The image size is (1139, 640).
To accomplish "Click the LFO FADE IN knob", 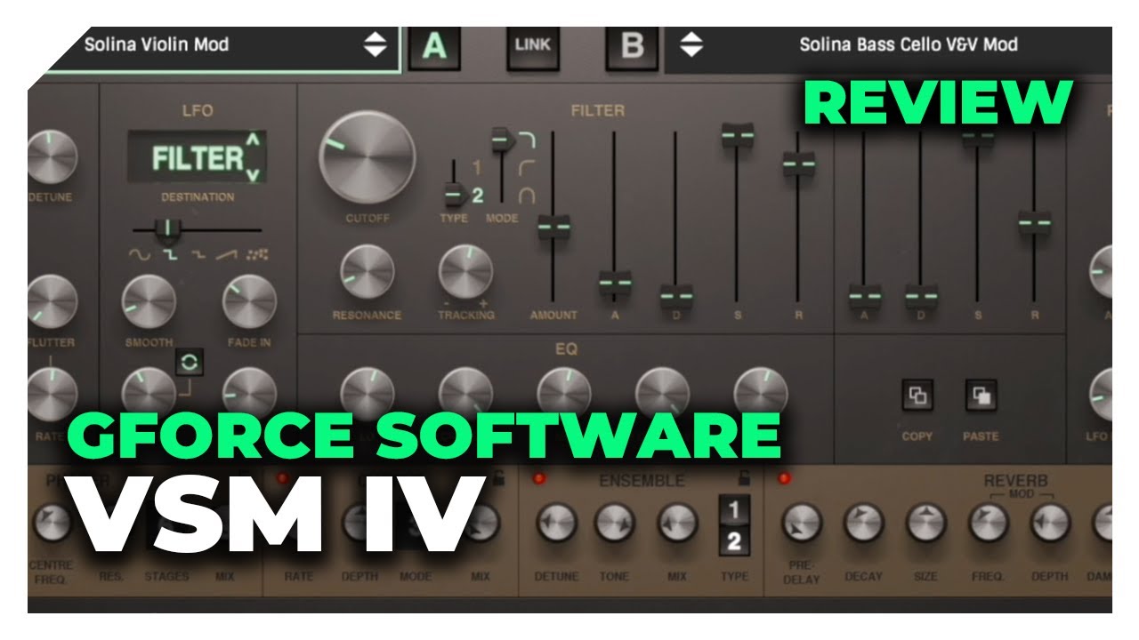I will 250,301.
